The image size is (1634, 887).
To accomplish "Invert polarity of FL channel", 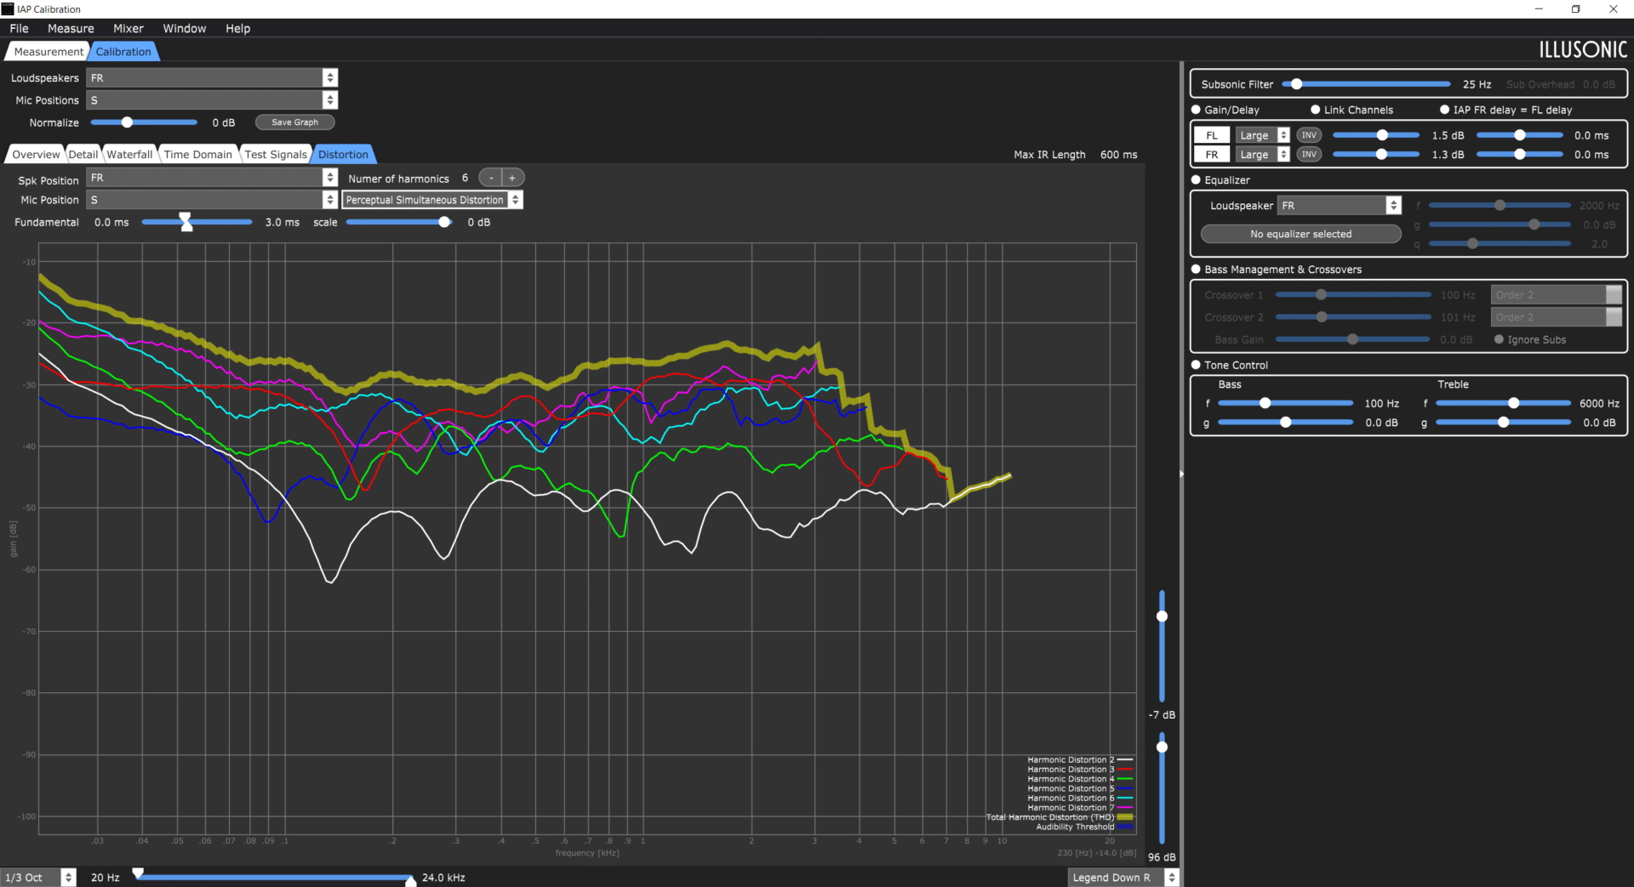I will (1309, 135).
